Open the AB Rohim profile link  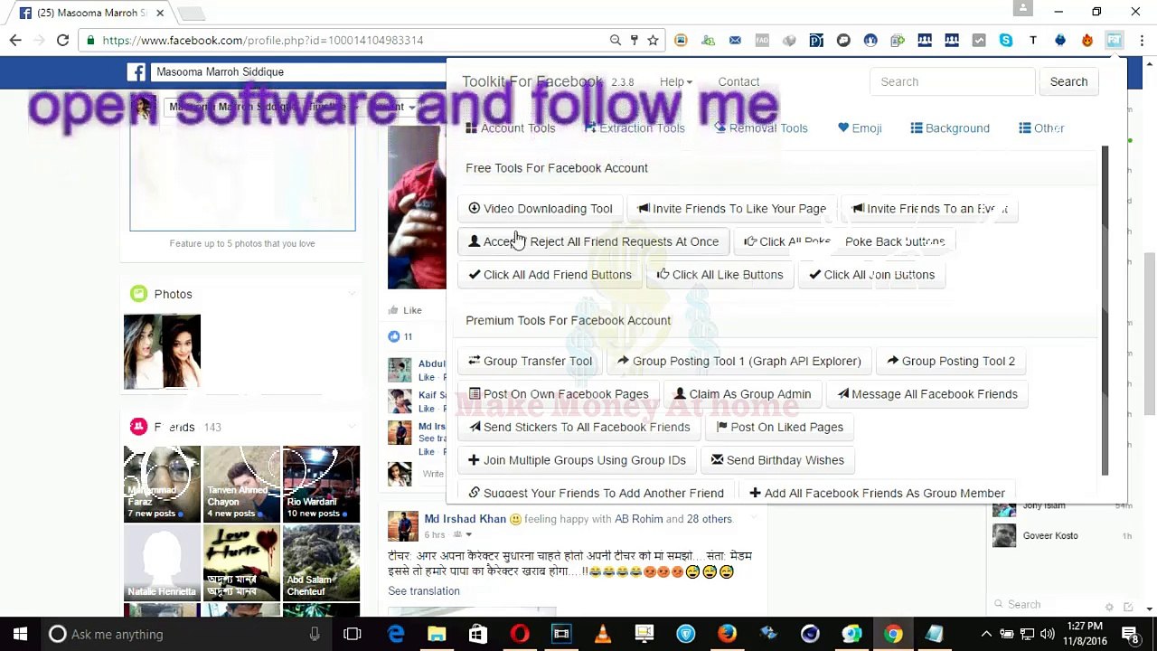coord(638,519)
